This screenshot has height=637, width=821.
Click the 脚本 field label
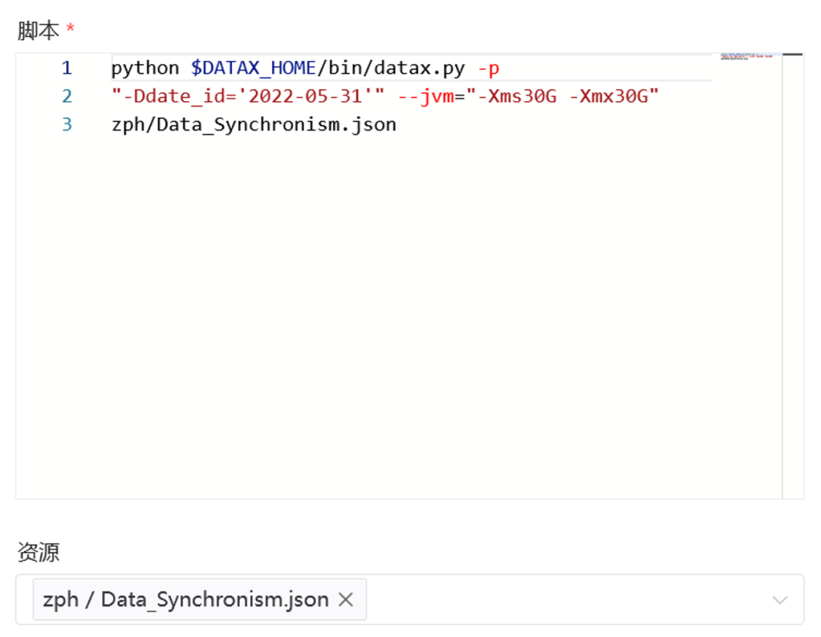(x=38, y=30)
